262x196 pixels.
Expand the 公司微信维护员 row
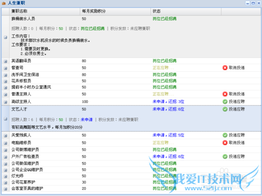pos(5,164)
